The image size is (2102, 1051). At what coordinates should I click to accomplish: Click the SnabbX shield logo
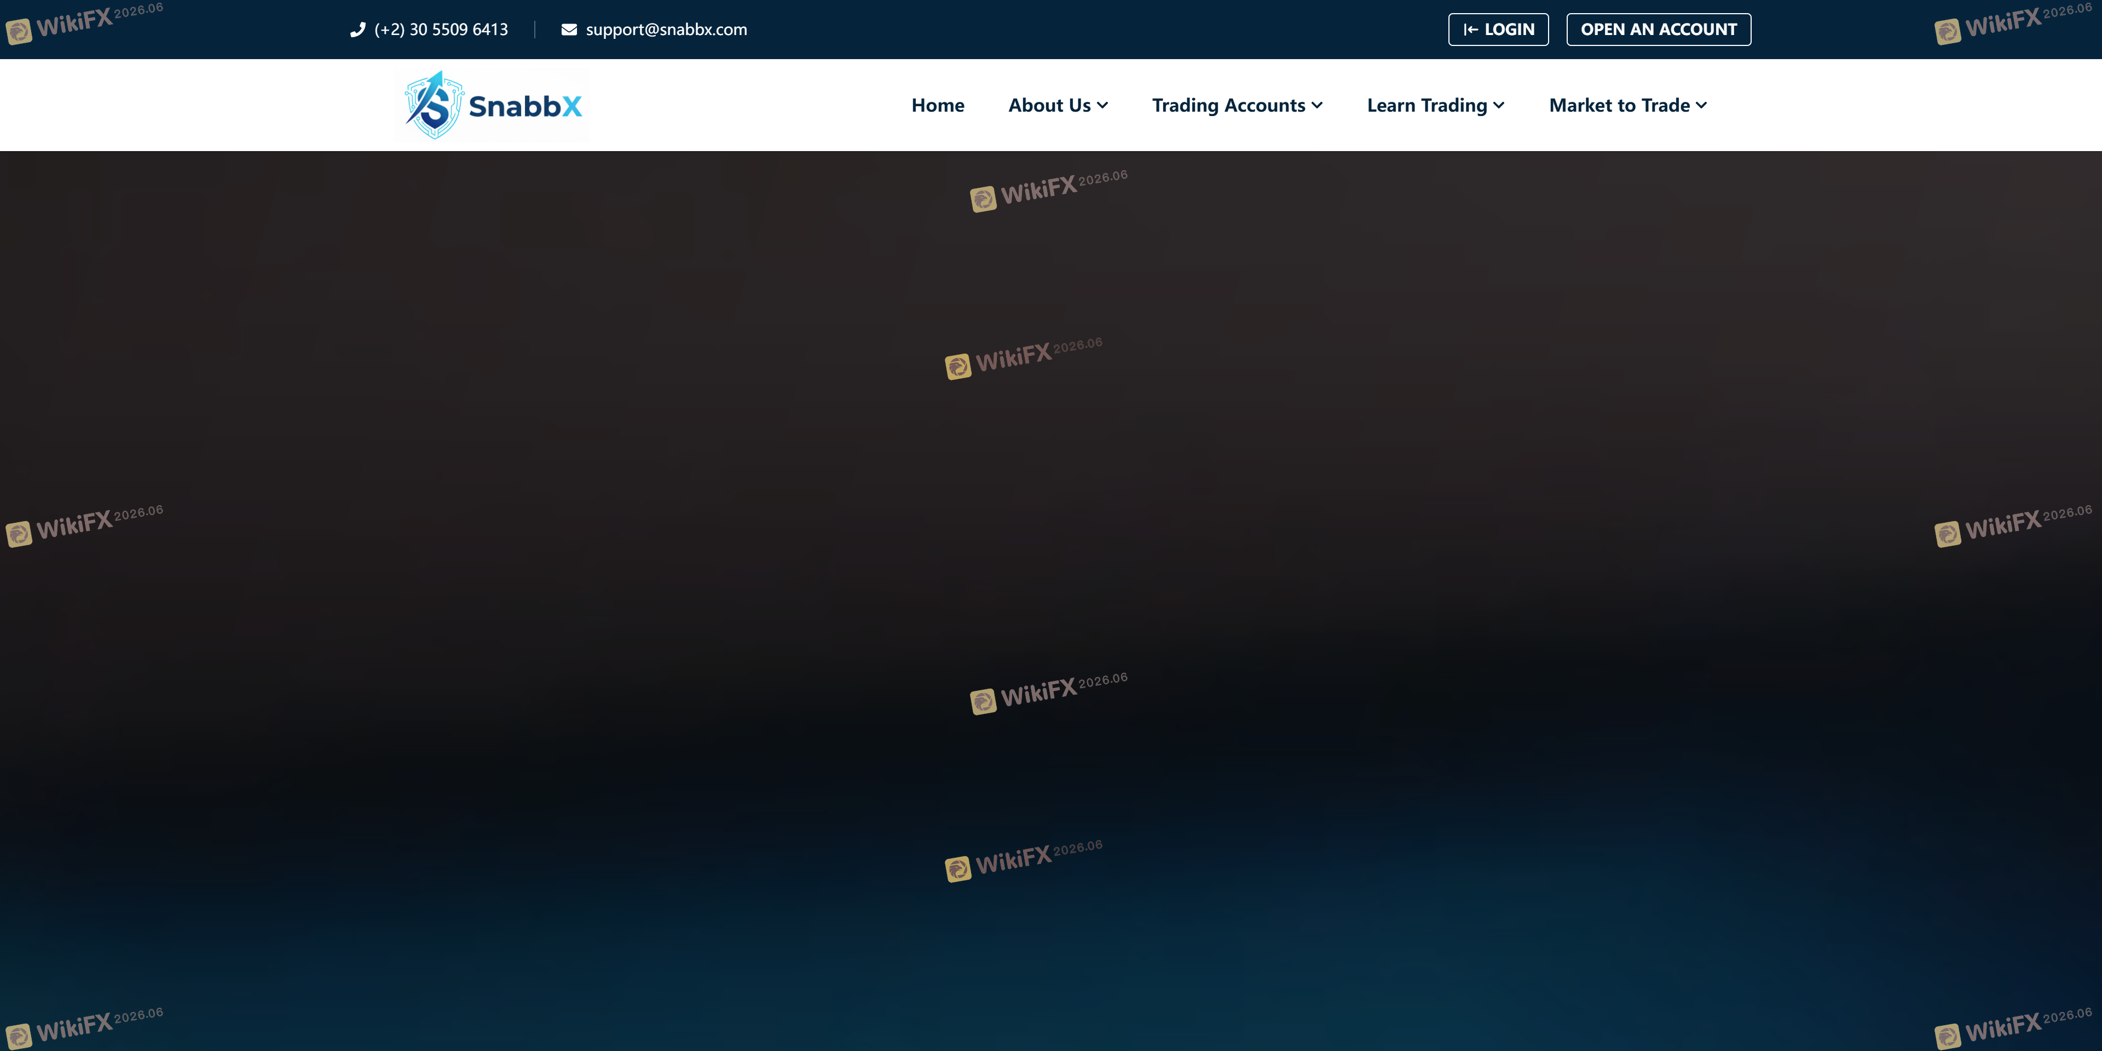tap(435, 105)
